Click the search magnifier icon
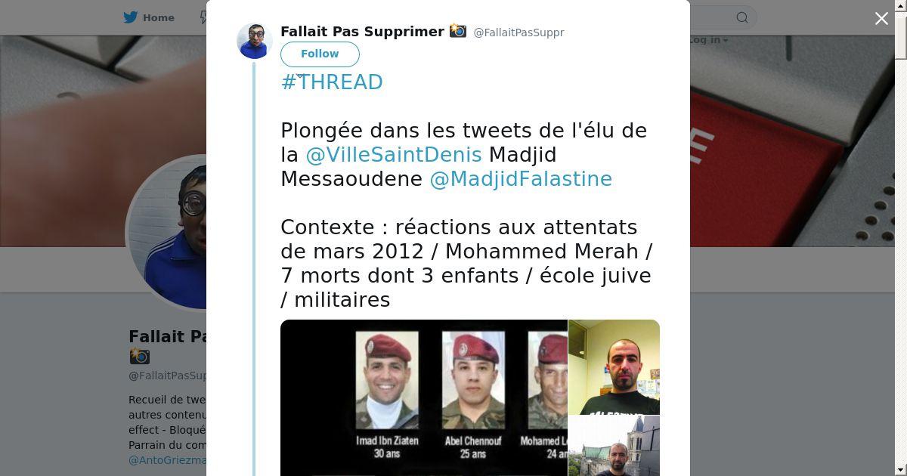 click(x=742, y=17)
